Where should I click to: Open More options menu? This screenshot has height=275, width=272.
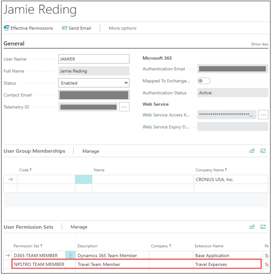coord(122,28)
